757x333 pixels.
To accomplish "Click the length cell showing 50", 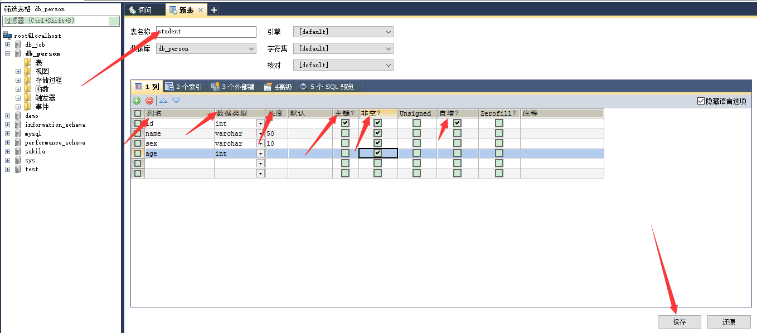I will (x=276, y=133).
